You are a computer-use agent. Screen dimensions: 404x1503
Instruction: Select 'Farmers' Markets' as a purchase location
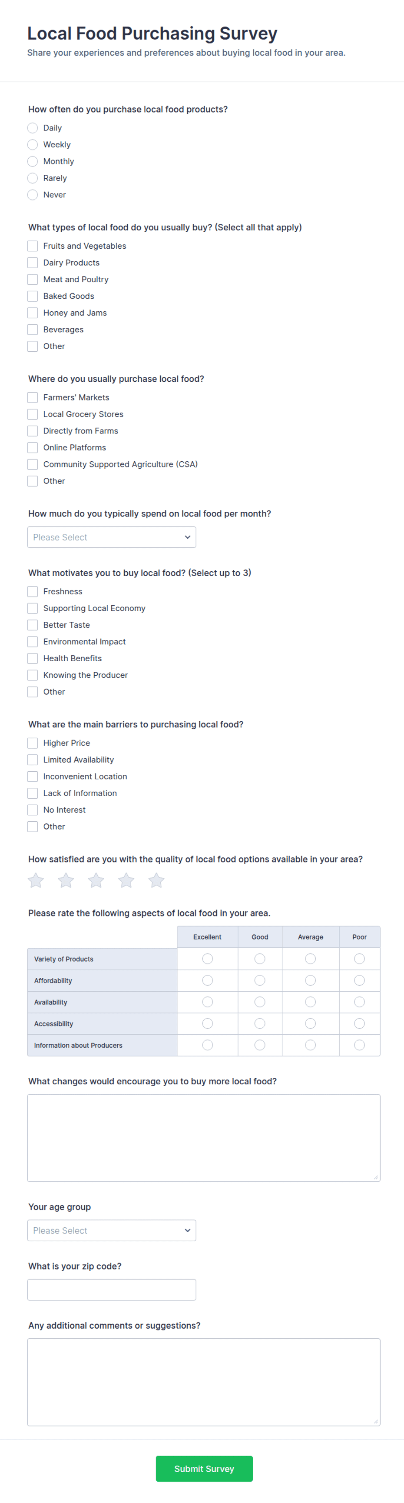point(33,397)
